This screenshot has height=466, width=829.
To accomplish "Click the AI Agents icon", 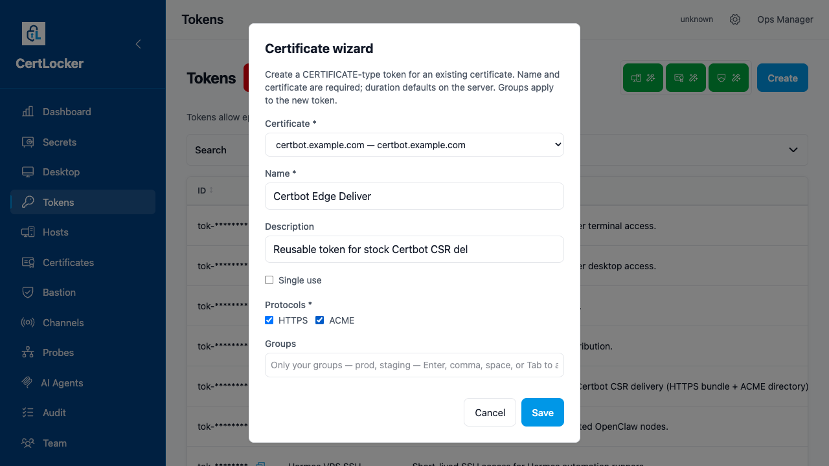I will tap(27, 383).
